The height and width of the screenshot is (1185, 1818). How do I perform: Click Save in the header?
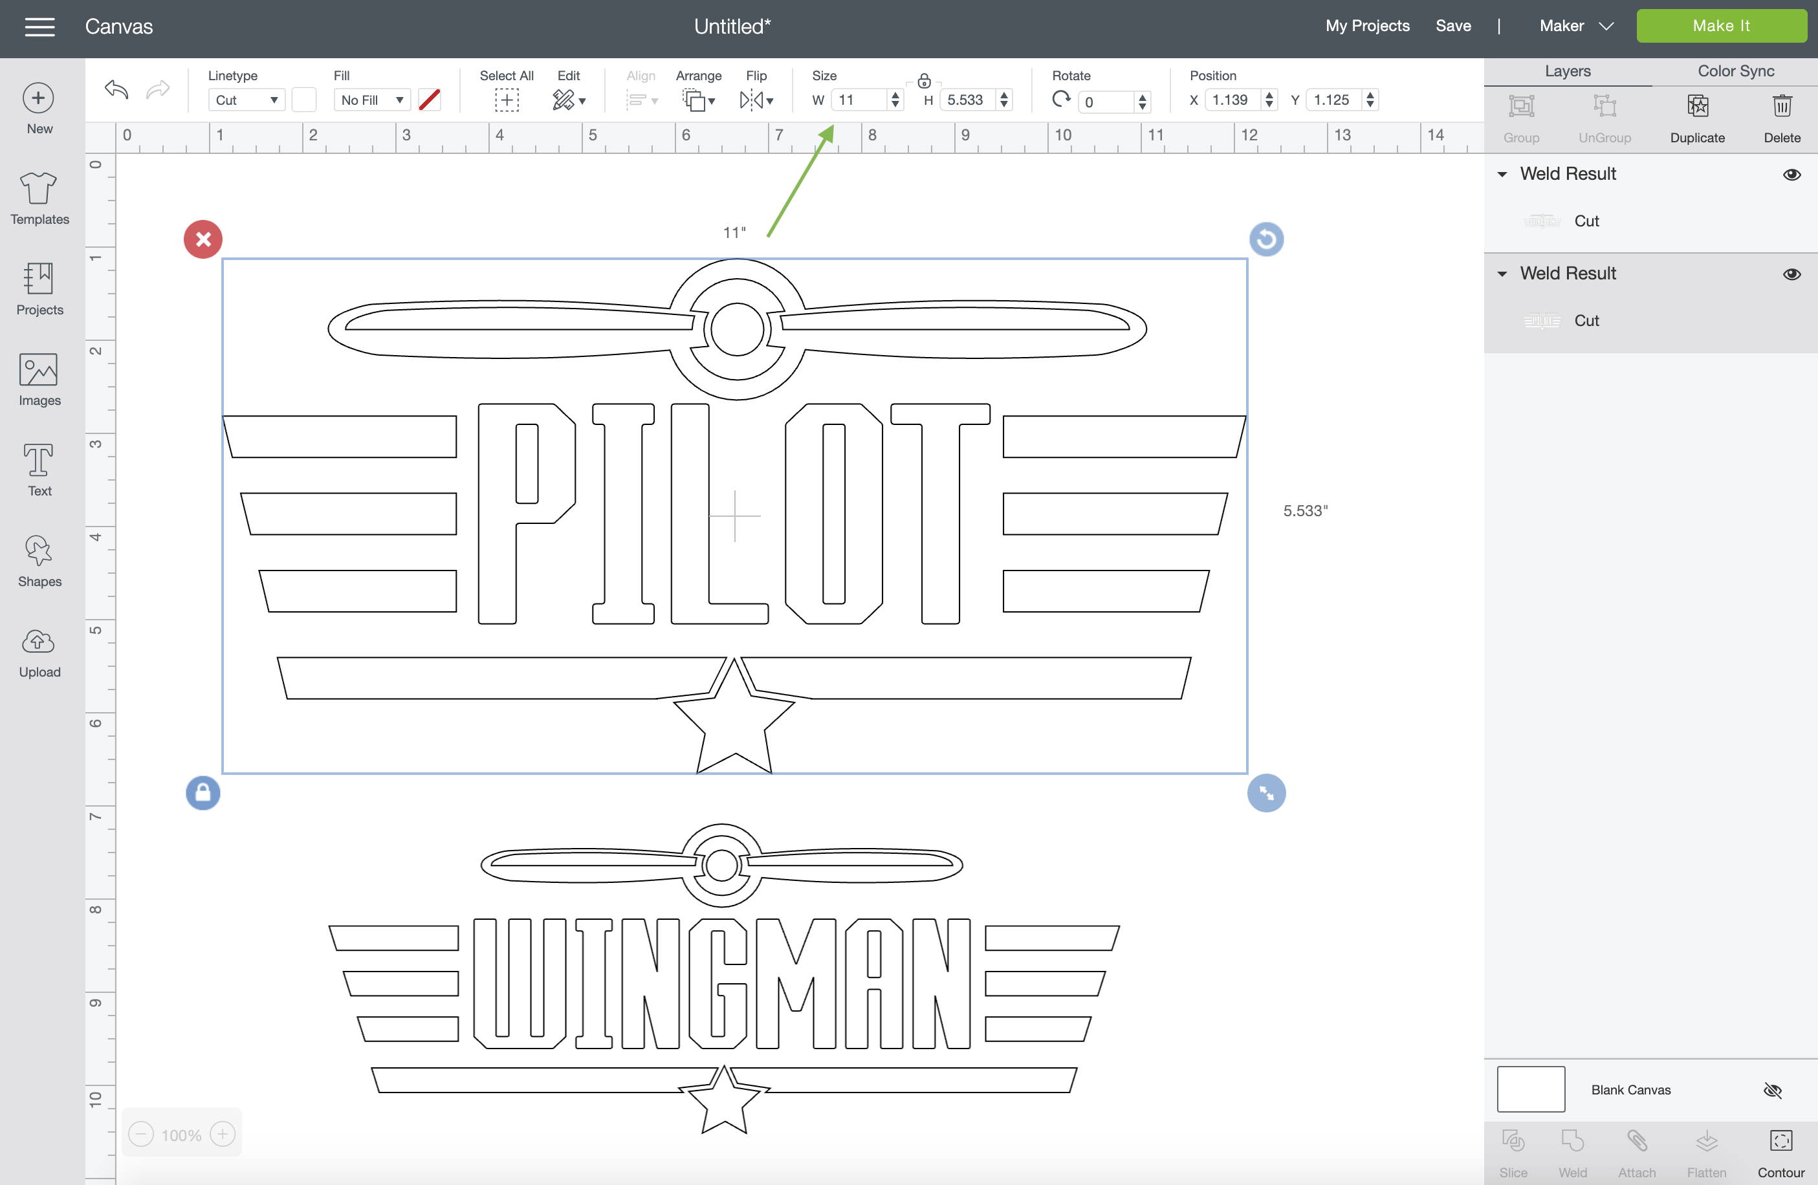[1453, 26]
